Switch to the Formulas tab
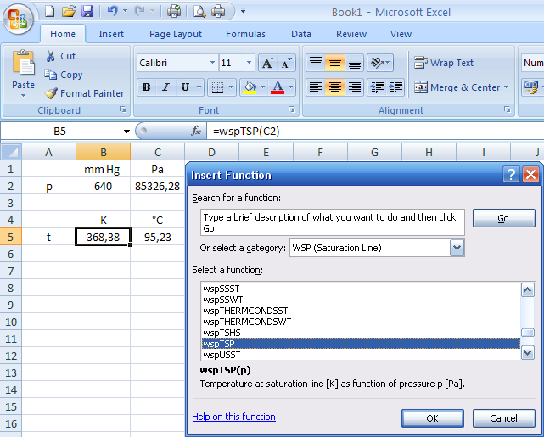 (x=245, y=34)
